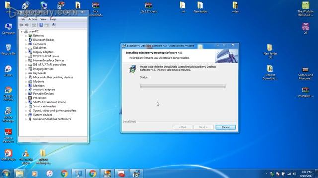Viewport: 318px width, 178px height.
Task: Expand the Bluetooth Radios category arrow
Action: (26, 40)
